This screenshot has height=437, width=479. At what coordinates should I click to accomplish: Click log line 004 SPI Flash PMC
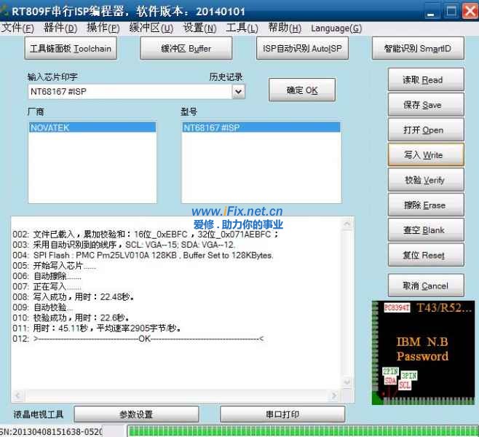point(143,255)
